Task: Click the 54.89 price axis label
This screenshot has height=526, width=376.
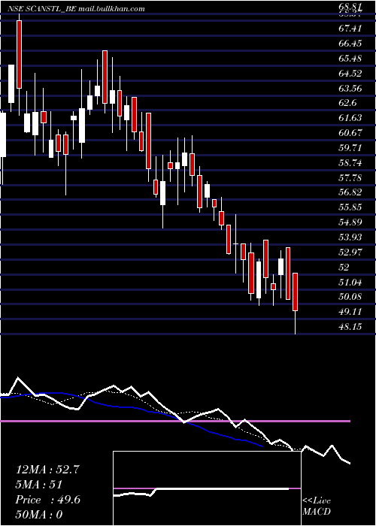Action: click(x=350, y=222)
